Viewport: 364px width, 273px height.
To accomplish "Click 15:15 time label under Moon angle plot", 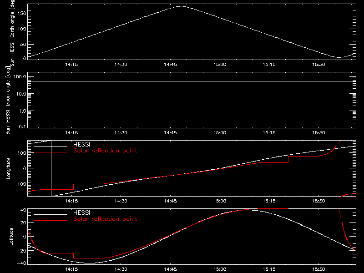I will click(x=269, y=132).
